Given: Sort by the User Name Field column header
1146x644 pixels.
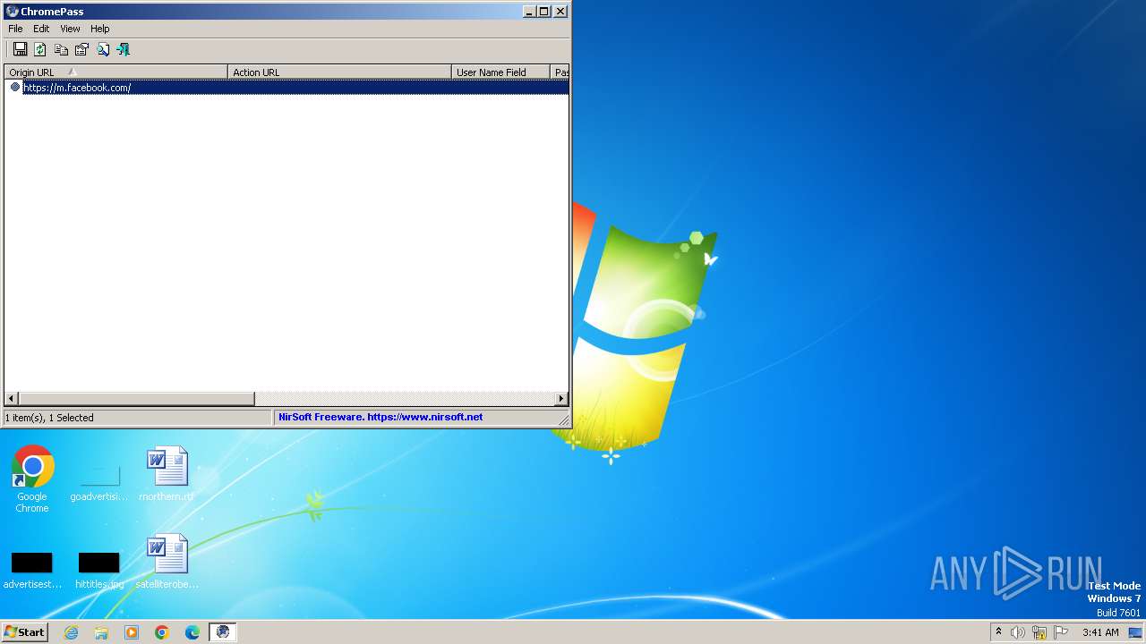Looking at the screenshot, I should click(x=500, y=72).
